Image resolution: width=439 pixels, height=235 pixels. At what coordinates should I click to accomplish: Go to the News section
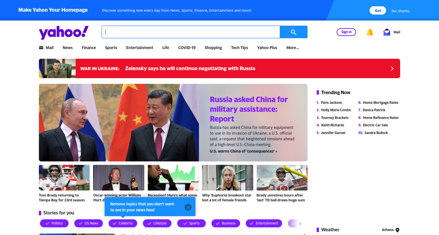click(x=68, y=48)
